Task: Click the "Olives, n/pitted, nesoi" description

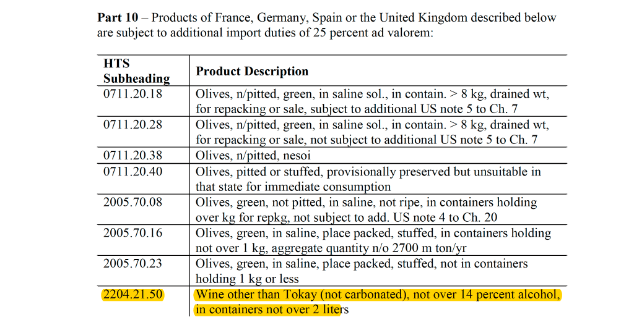Action: point(253,156)
